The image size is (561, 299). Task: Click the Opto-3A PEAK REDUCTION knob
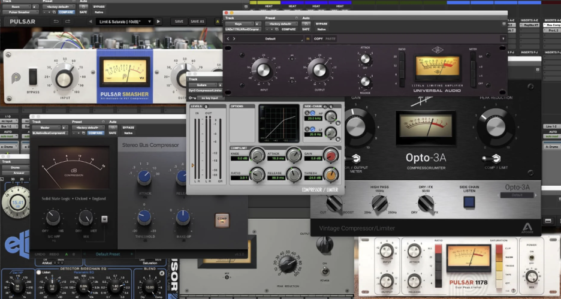coord(496,127)
